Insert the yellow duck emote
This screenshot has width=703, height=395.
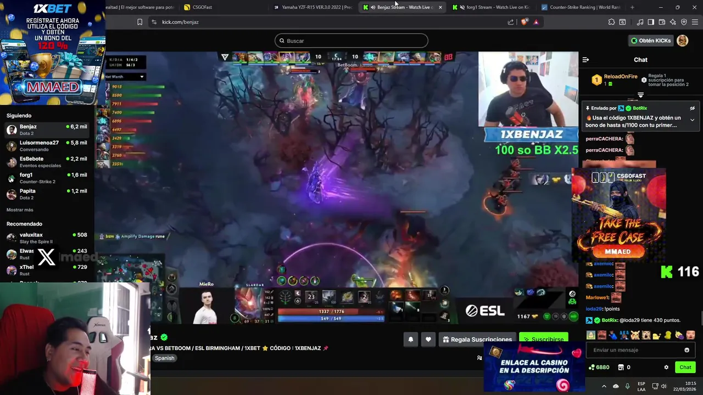click(668, 335)
